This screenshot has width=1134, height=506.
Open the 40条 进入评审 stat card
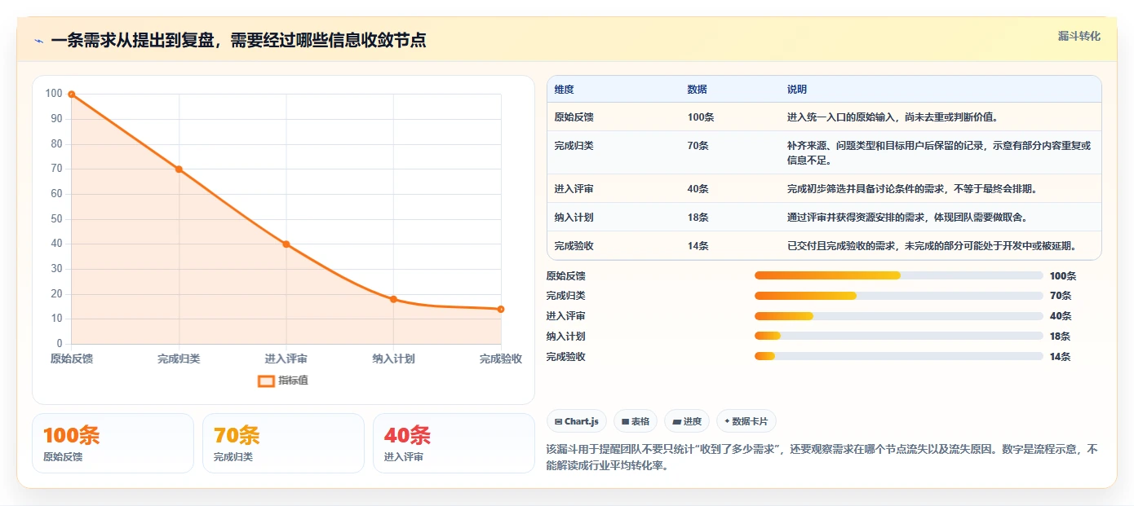click(454, 443)
